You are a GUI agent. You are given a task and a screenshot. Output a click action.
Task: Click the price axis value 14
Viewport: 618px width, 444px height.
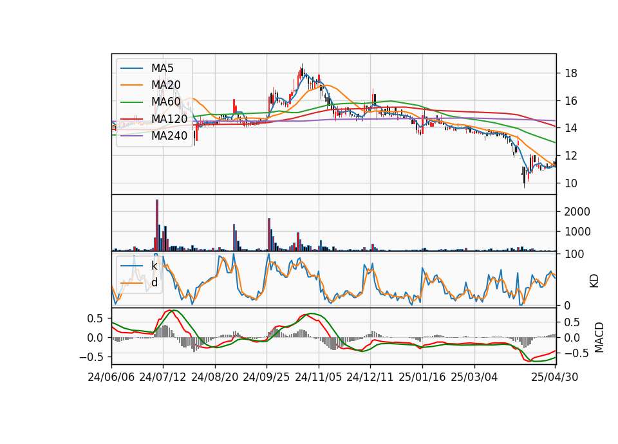coord(571,128)
